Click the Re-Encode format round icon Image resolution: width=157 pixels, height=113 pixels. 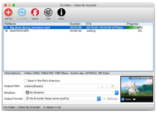(x=27, y=98)
